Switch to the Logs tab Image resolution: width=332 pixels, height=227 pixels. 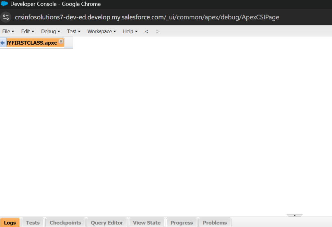(x=10, y=222)
